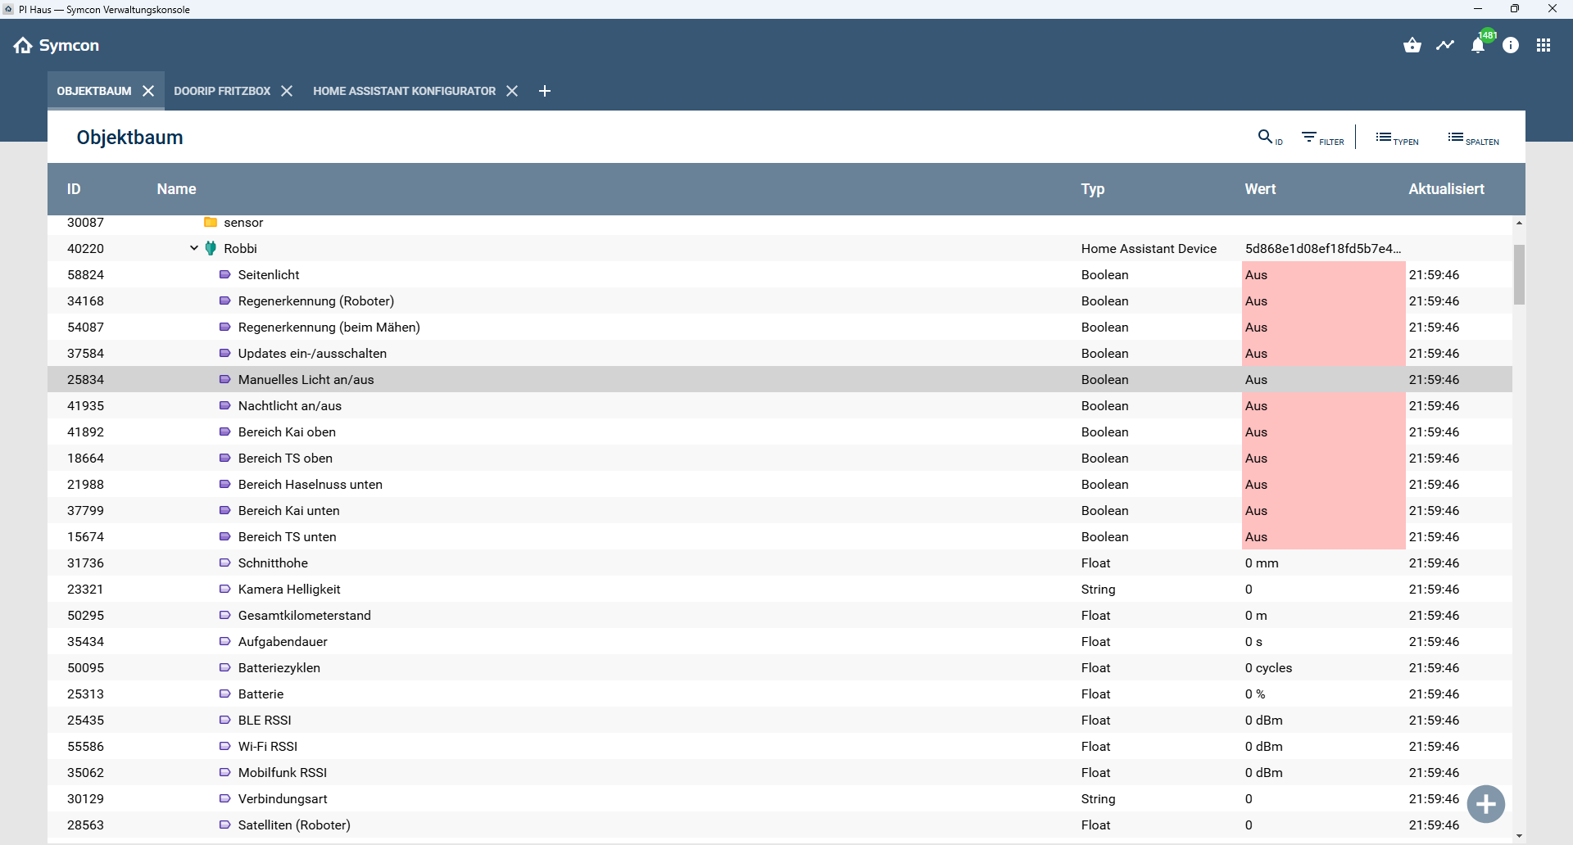Viewport: 1573px width, 845px height.
Task: Open the Spalten column chooser
Action: pyautogui.click(x=1473, y=138)
